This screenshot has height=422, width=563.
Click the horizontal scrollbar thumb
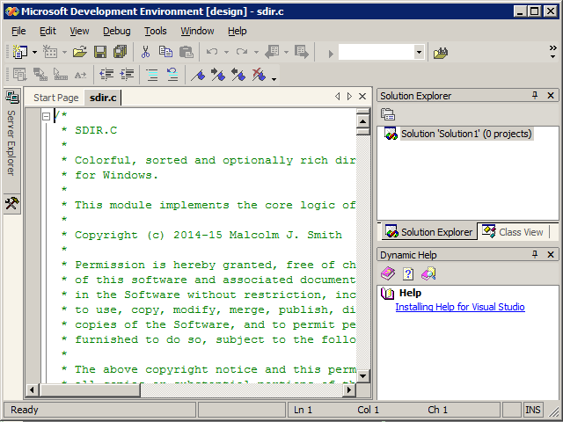click(x=90, y=389)
